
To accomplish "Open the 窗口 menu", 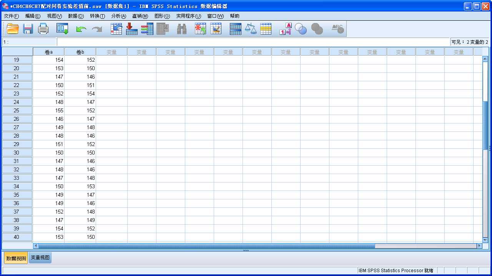I will tap(215, 16).
